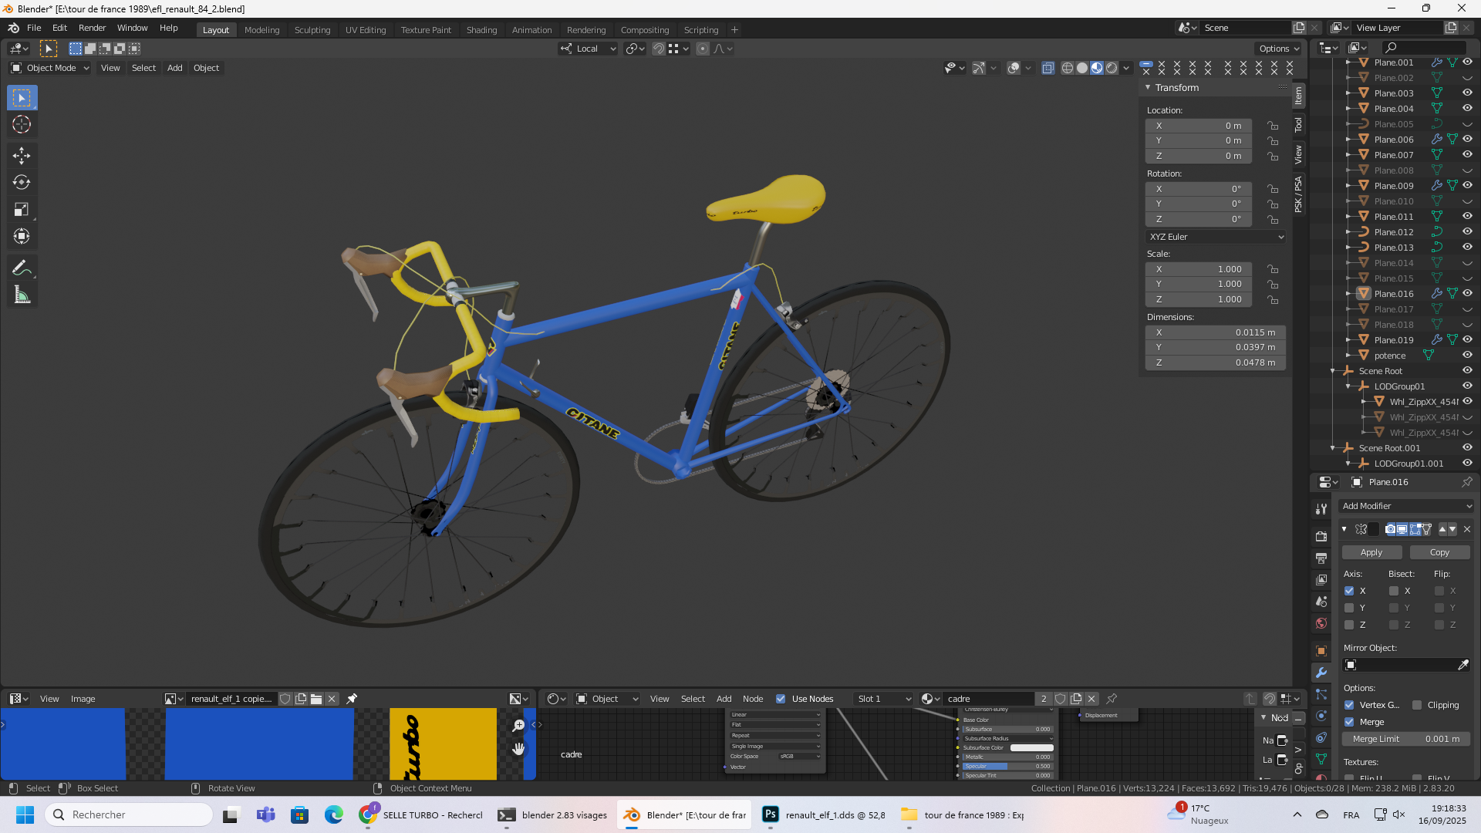The width and height of the screenshot is (1481, 833).
Task: Open the XYZ Euler rotation mode dropdown
Action: [1216, 237]
